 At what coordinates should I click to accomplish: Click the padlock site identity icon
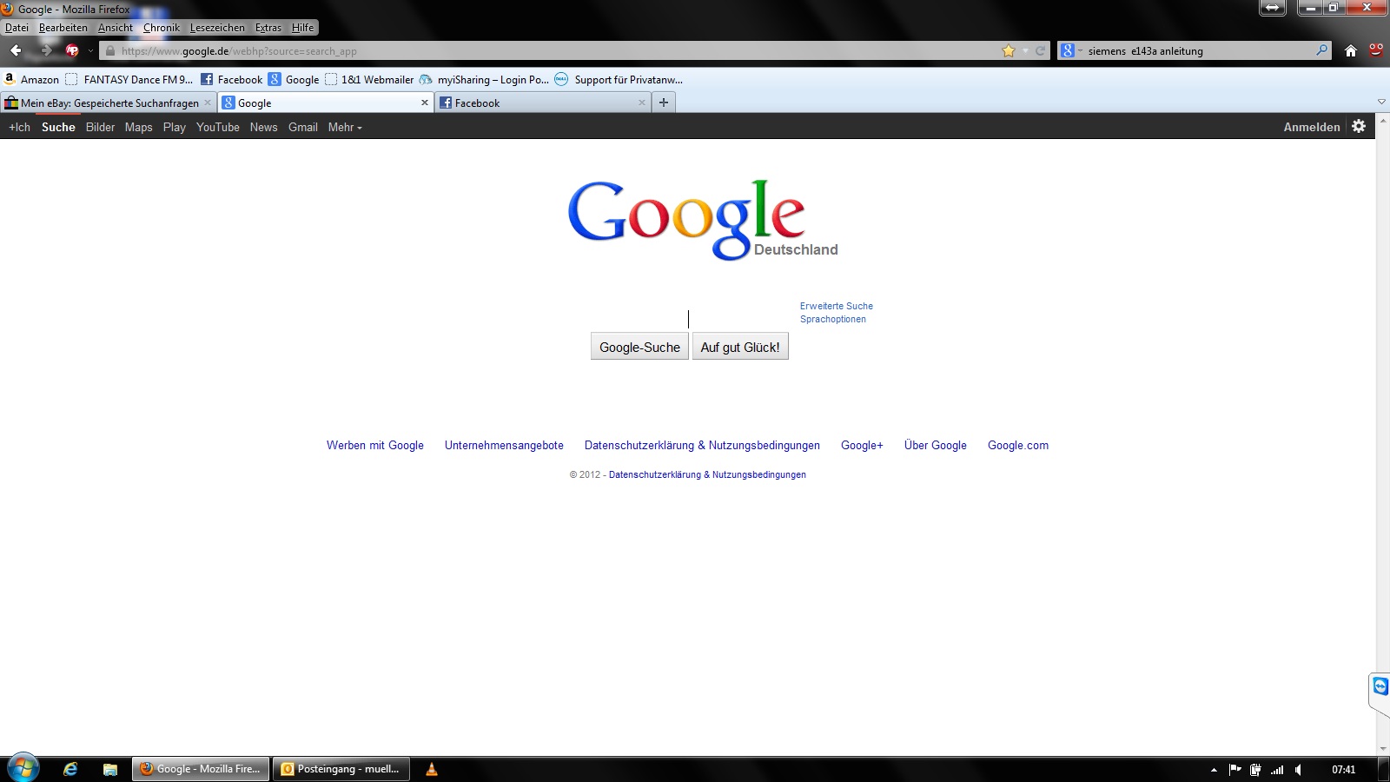click(x=109, y=50)
